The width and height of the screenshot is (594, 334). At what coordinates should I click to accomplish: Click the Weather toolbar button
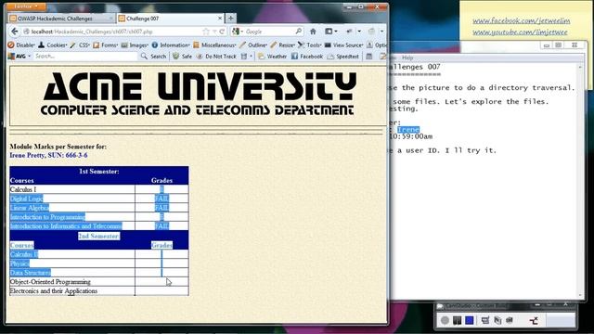point(273,56)
